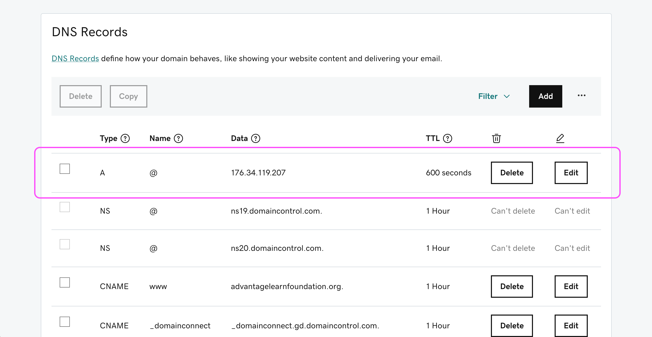
Task: Click Edit for the www CNAME record
Action: [x=571, y=287]
